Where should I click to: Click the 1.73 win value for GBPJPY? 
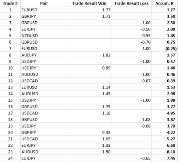[89, 16]
